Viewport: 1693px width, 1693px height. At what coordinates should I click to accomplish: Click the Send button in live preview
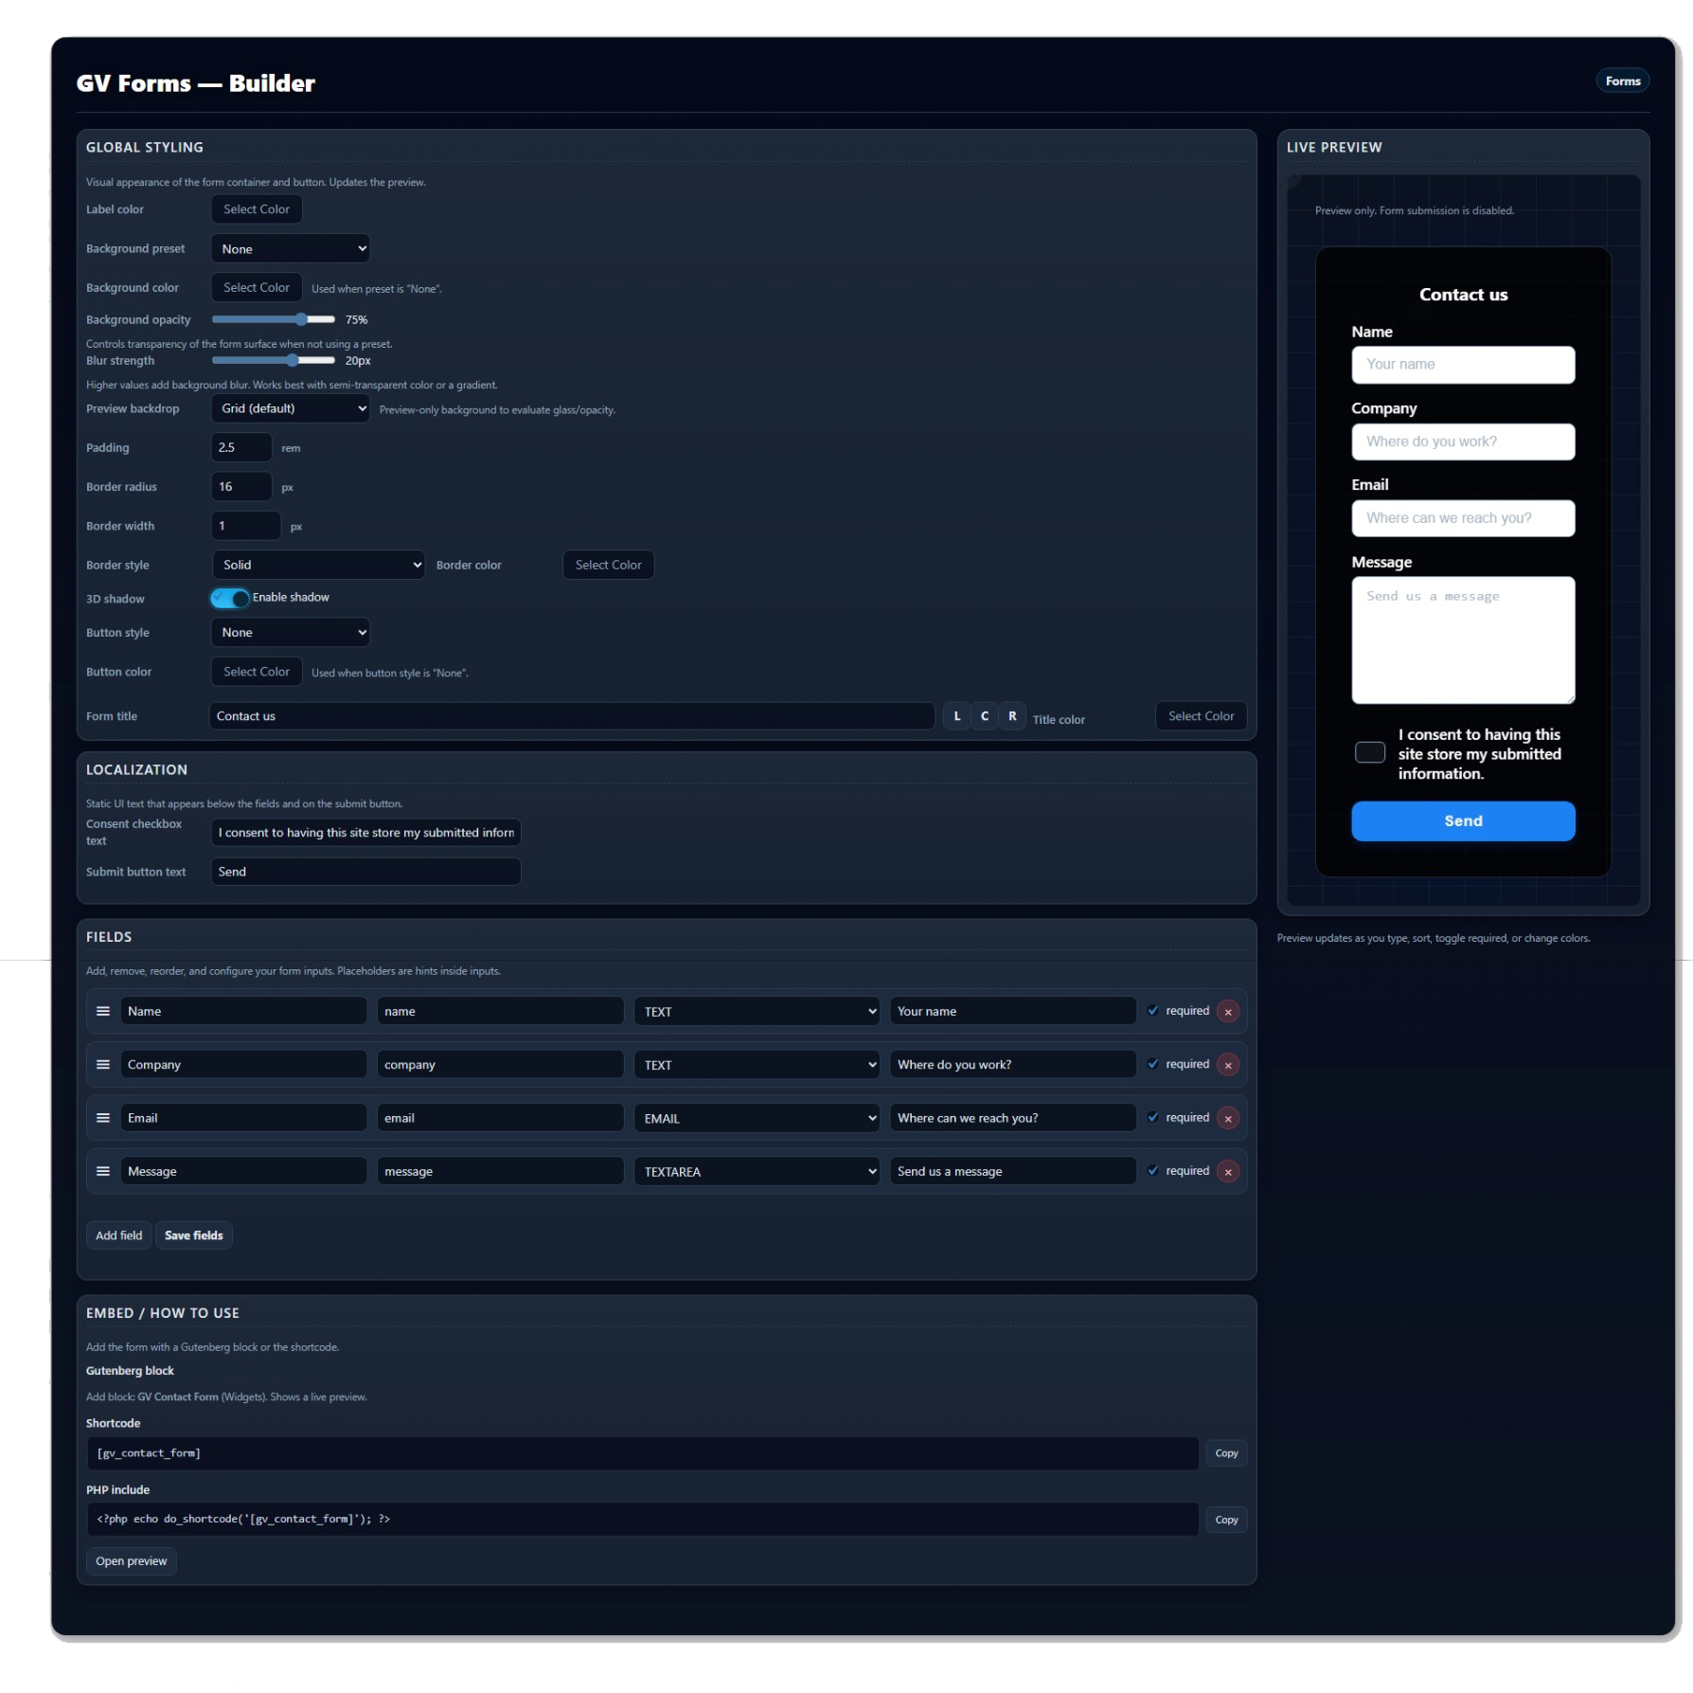click(1463, 821)
